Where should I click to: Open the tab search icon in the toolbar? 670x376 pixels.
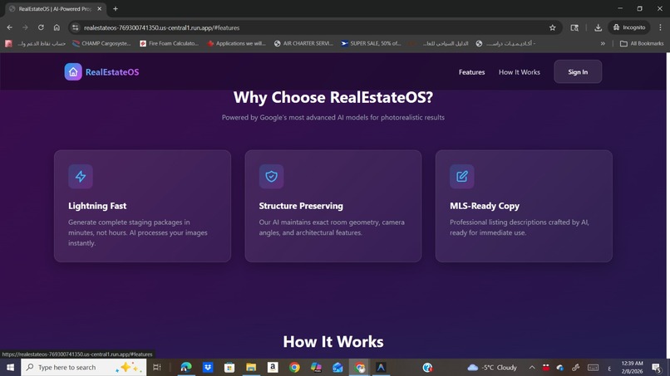pyautogui.click(x=574, y=27)
